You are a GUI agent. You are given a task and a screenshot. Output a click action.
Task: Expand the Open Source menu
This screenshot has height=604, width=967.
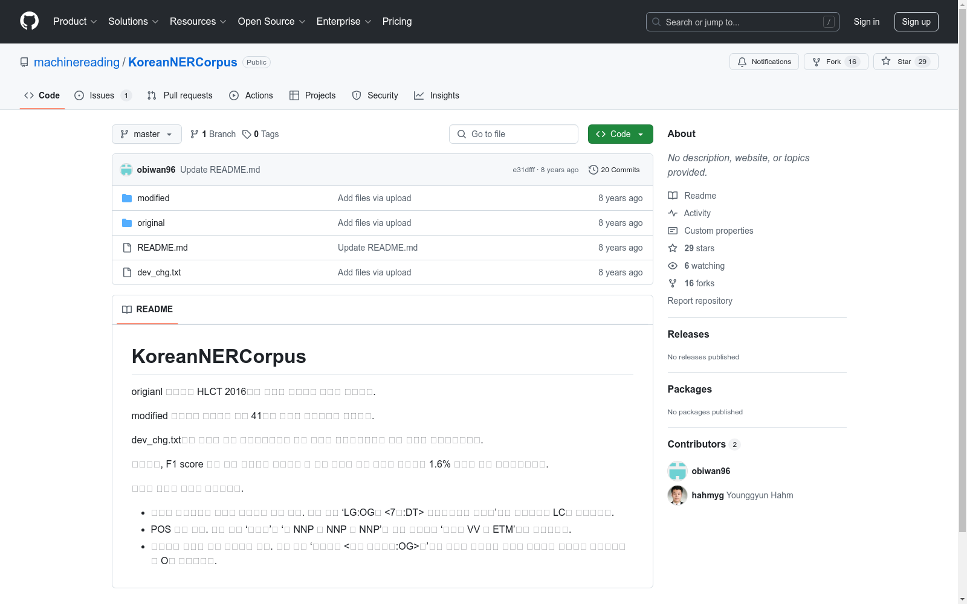click(x=272, y=22)
